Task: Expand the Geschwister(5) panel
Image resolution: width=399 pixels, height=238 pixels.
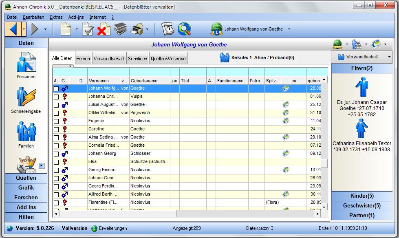Action: [x=362, y=206]
